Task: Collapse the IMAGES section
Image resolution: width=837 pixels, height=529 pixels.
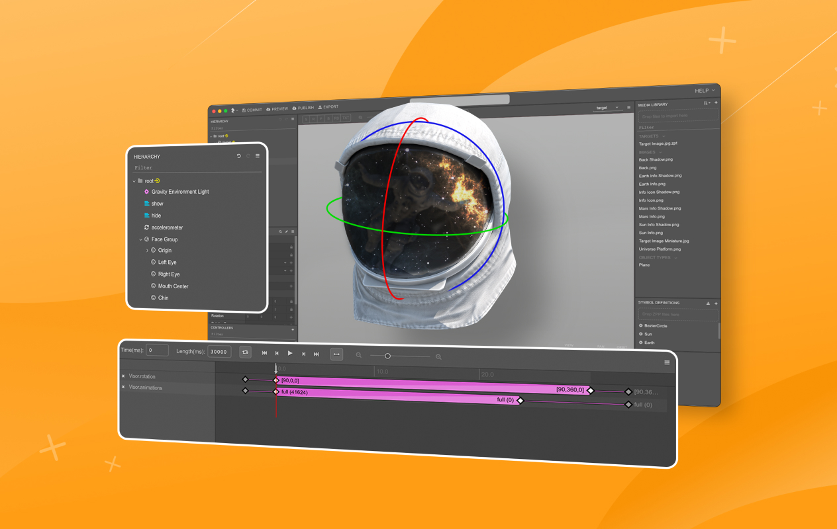Action: (x=661, y=152)
